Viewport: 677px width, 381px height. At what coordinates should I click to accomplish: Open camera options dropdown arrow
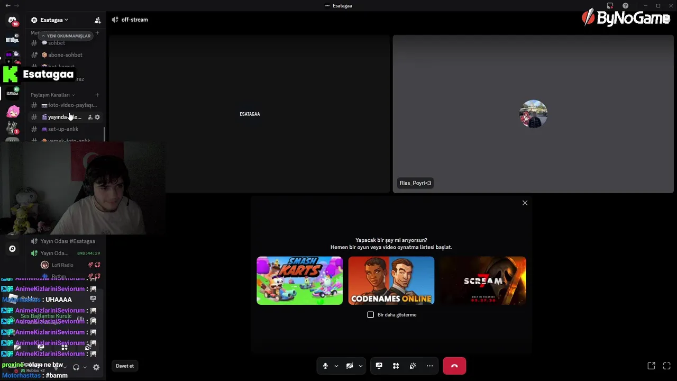tap(361, 366)
